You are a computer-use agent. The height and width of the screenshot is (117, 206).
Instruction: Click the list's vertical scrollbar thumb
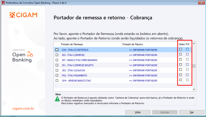[x=194, y=66]
